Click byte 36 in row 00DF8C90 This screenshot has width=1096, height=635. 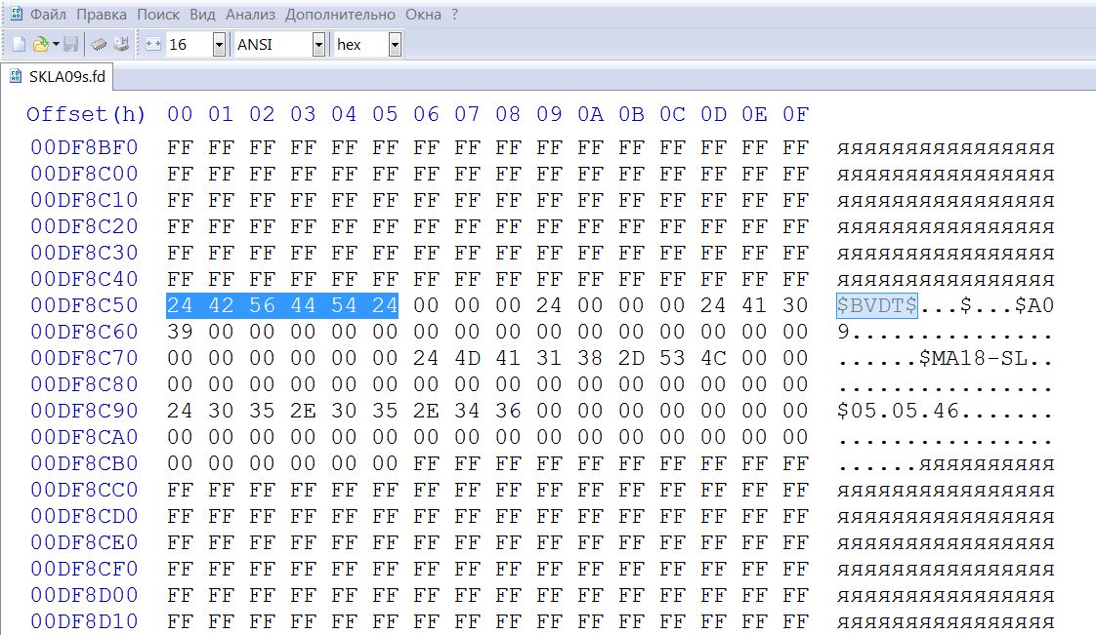click(x=508, y=411)
